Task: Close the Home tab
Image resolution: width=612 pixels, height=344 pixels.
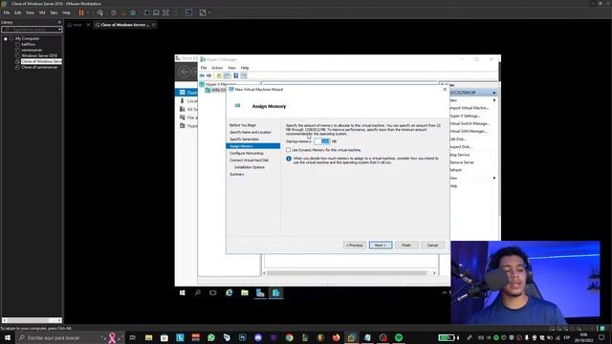Action: click(88, 25)
